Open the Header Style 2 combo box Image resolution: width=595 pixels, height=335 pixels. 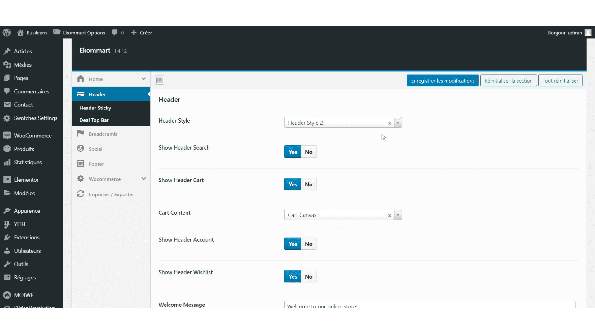tap(343, 123)
